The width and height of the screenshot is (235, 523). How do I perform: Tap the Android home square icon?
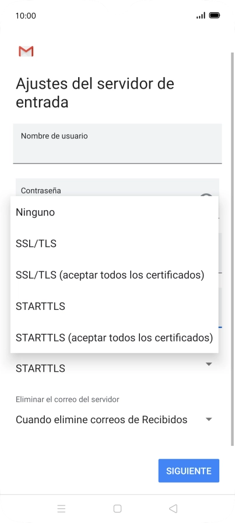click(x=117, y=508)
